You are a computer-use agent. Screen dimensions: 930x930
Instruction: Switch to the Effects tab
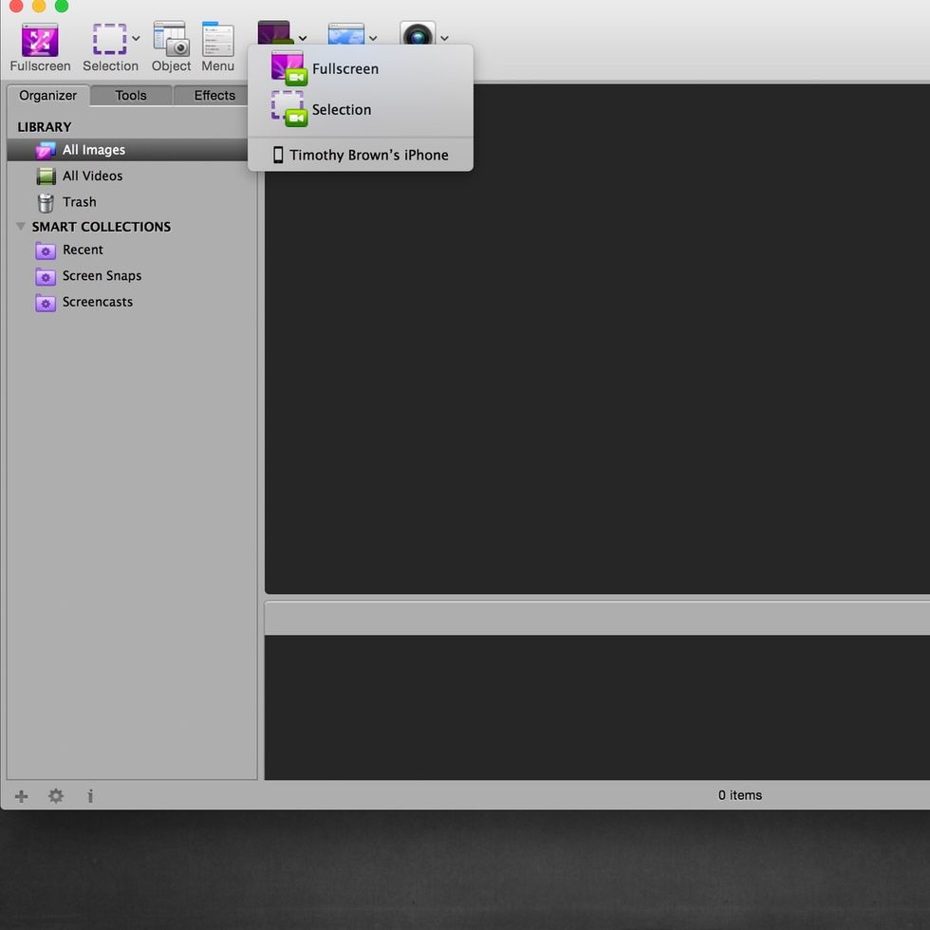click(x=214, y=95)
